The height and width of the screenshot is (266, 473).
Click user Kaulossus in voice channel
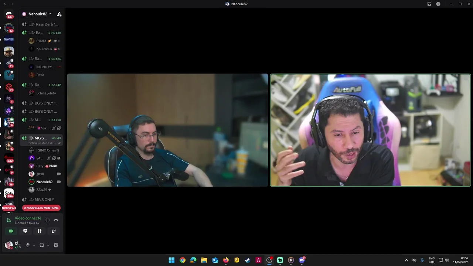tap(44, 49)
